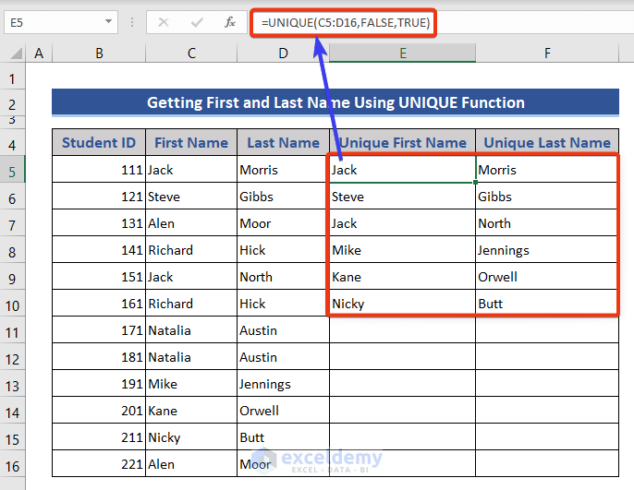Click the Unique Last Name cell "North"

[x=547, y=222]
